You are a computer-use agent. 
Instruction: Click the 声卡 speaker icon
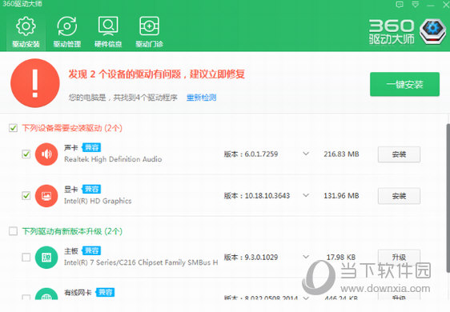(x=46, y=154)
